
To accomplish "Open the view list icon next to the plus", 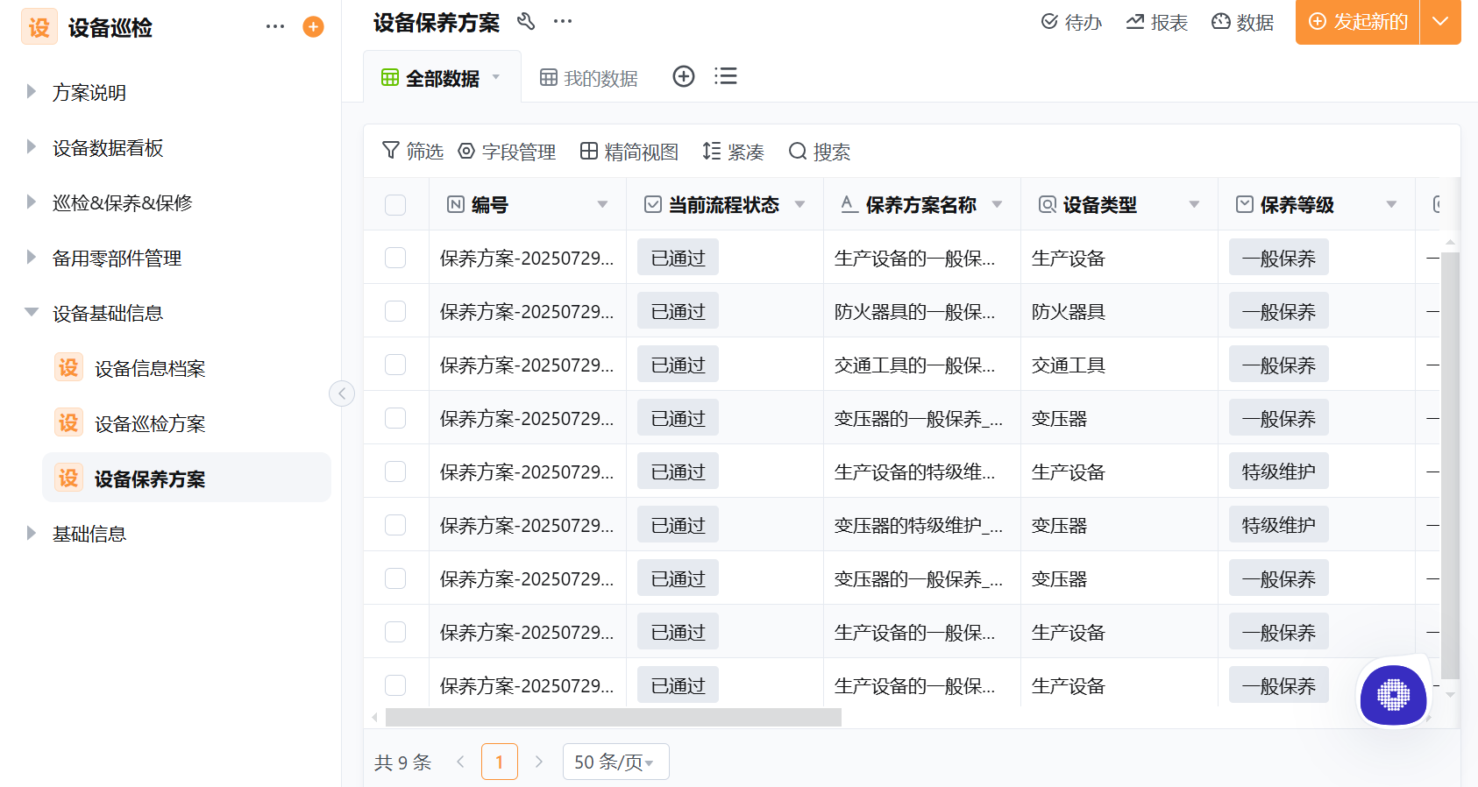I will 725,76.
